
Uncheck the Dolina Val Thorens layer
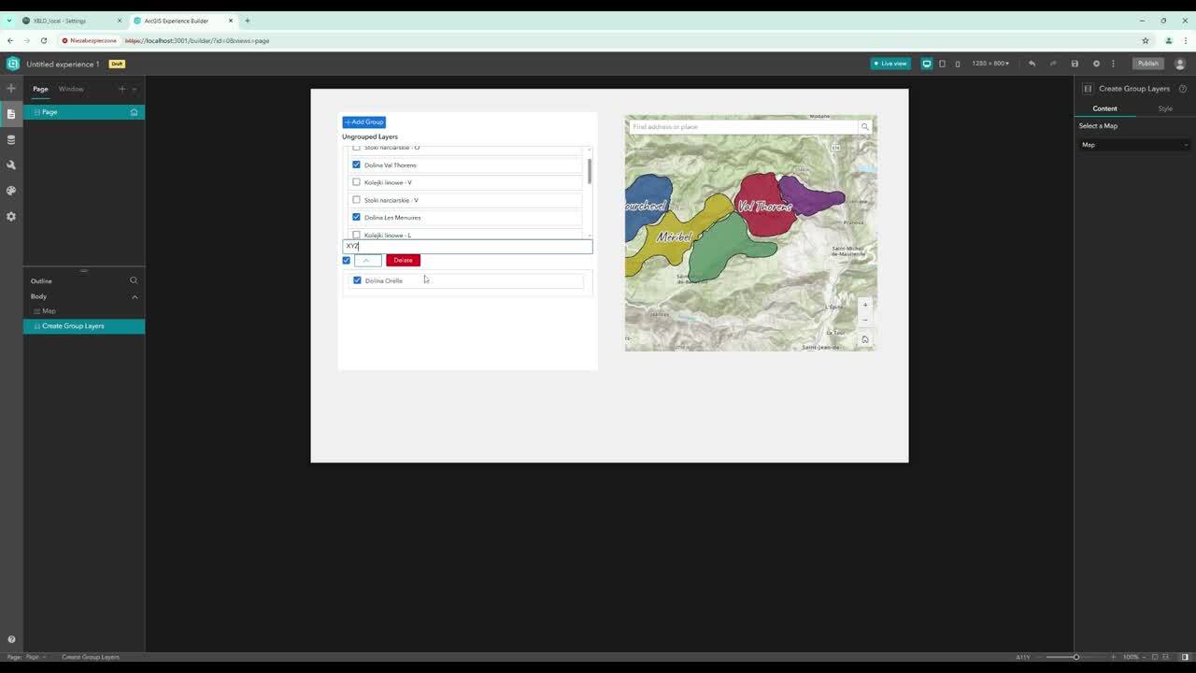click(356, 165)
